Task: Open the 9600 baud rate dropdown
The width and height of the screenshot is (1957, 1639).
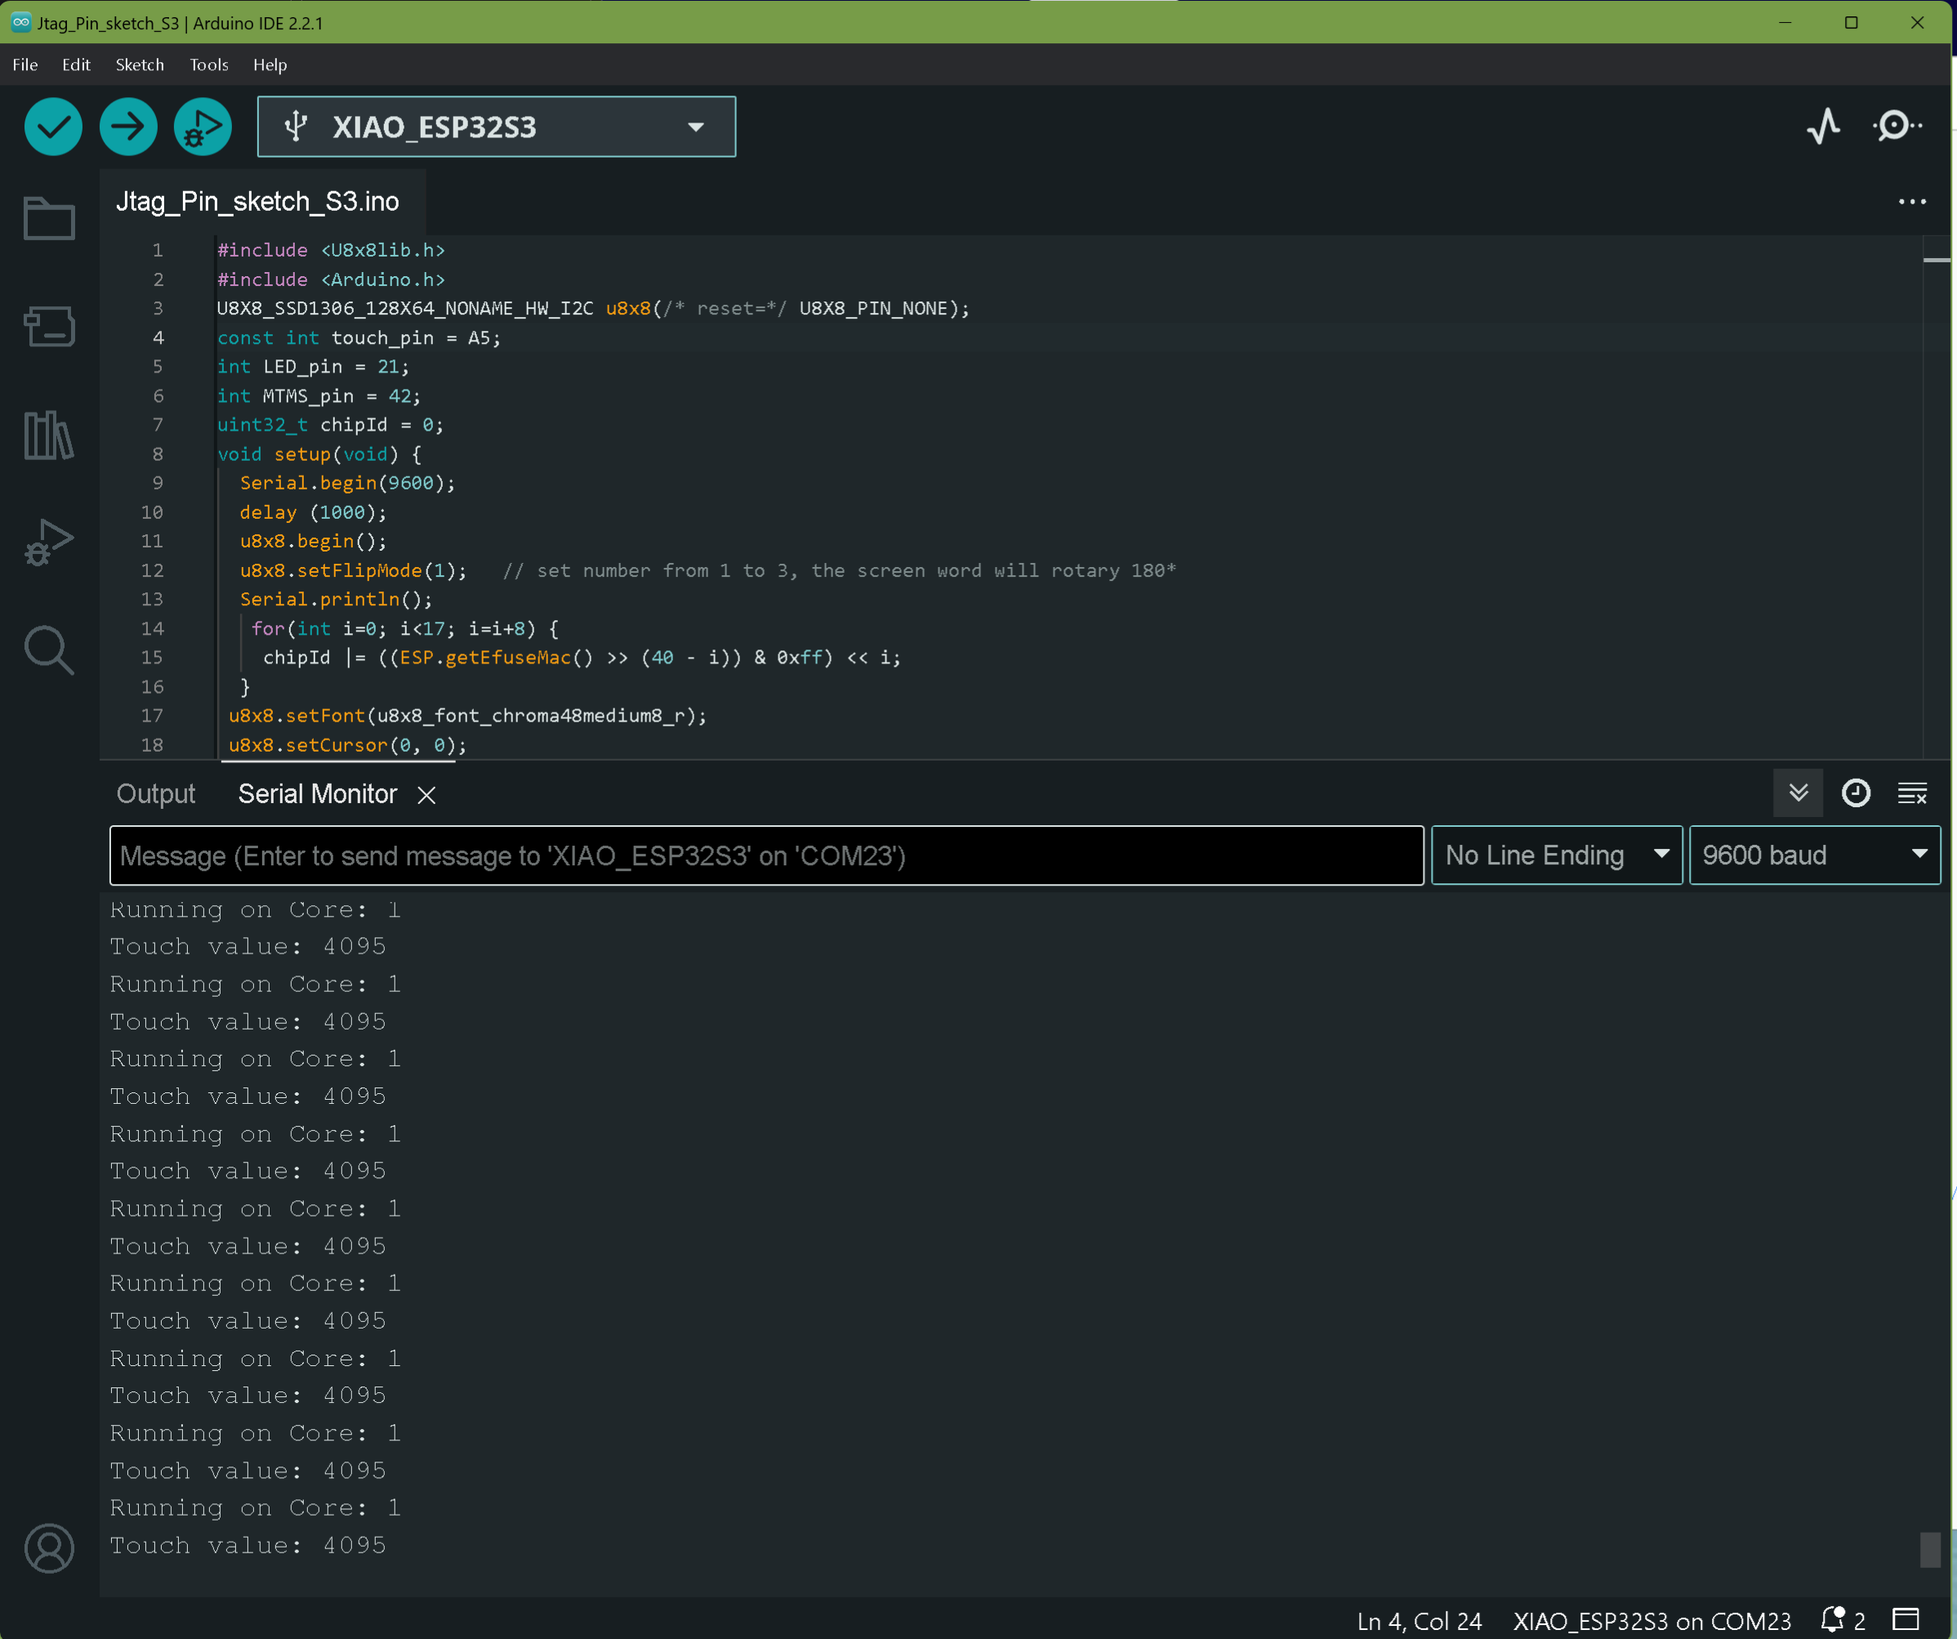Action: pyautogui.click(x=1814, y=855)
